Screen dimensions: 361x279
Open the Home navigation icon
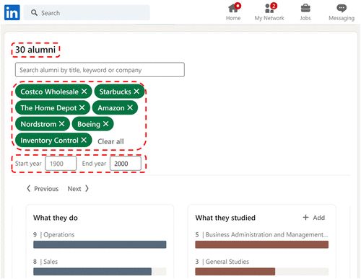point(233,12)
